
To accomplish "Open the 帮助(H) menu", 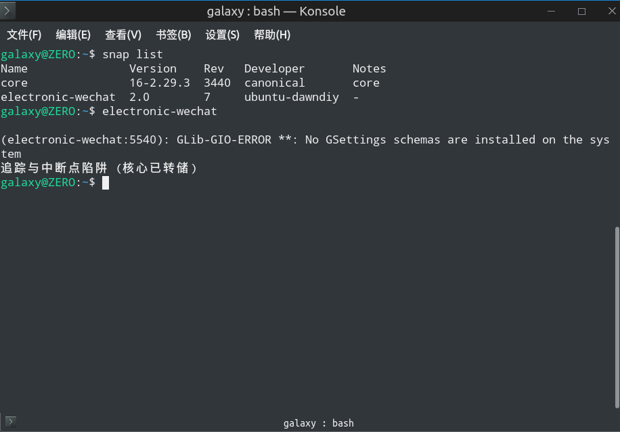I will (x=272, y=35).
